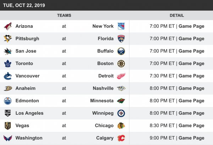Open Game Page for Vancouver at Detroit
Viewport: 213px width, 145px height.
(x=191, y=76)
